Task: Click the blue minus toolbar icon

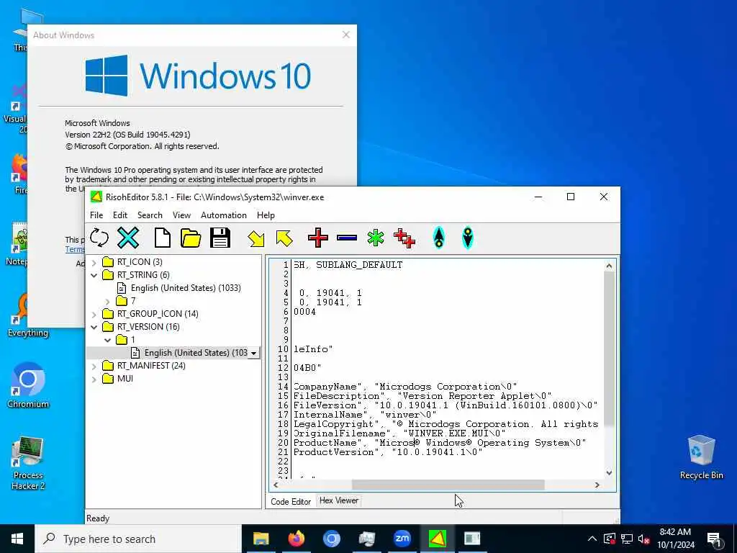Action: click(347, 238)
